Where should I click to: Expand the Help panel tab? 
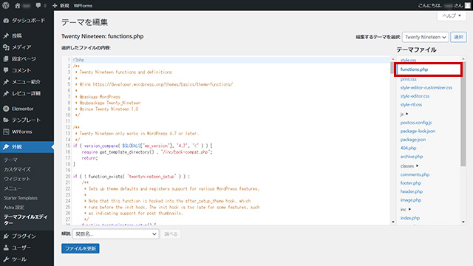(452, 16)
